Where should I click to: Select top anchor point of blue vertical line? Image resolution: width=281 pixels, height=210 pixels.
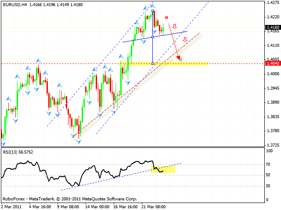(x=152, y=10)
